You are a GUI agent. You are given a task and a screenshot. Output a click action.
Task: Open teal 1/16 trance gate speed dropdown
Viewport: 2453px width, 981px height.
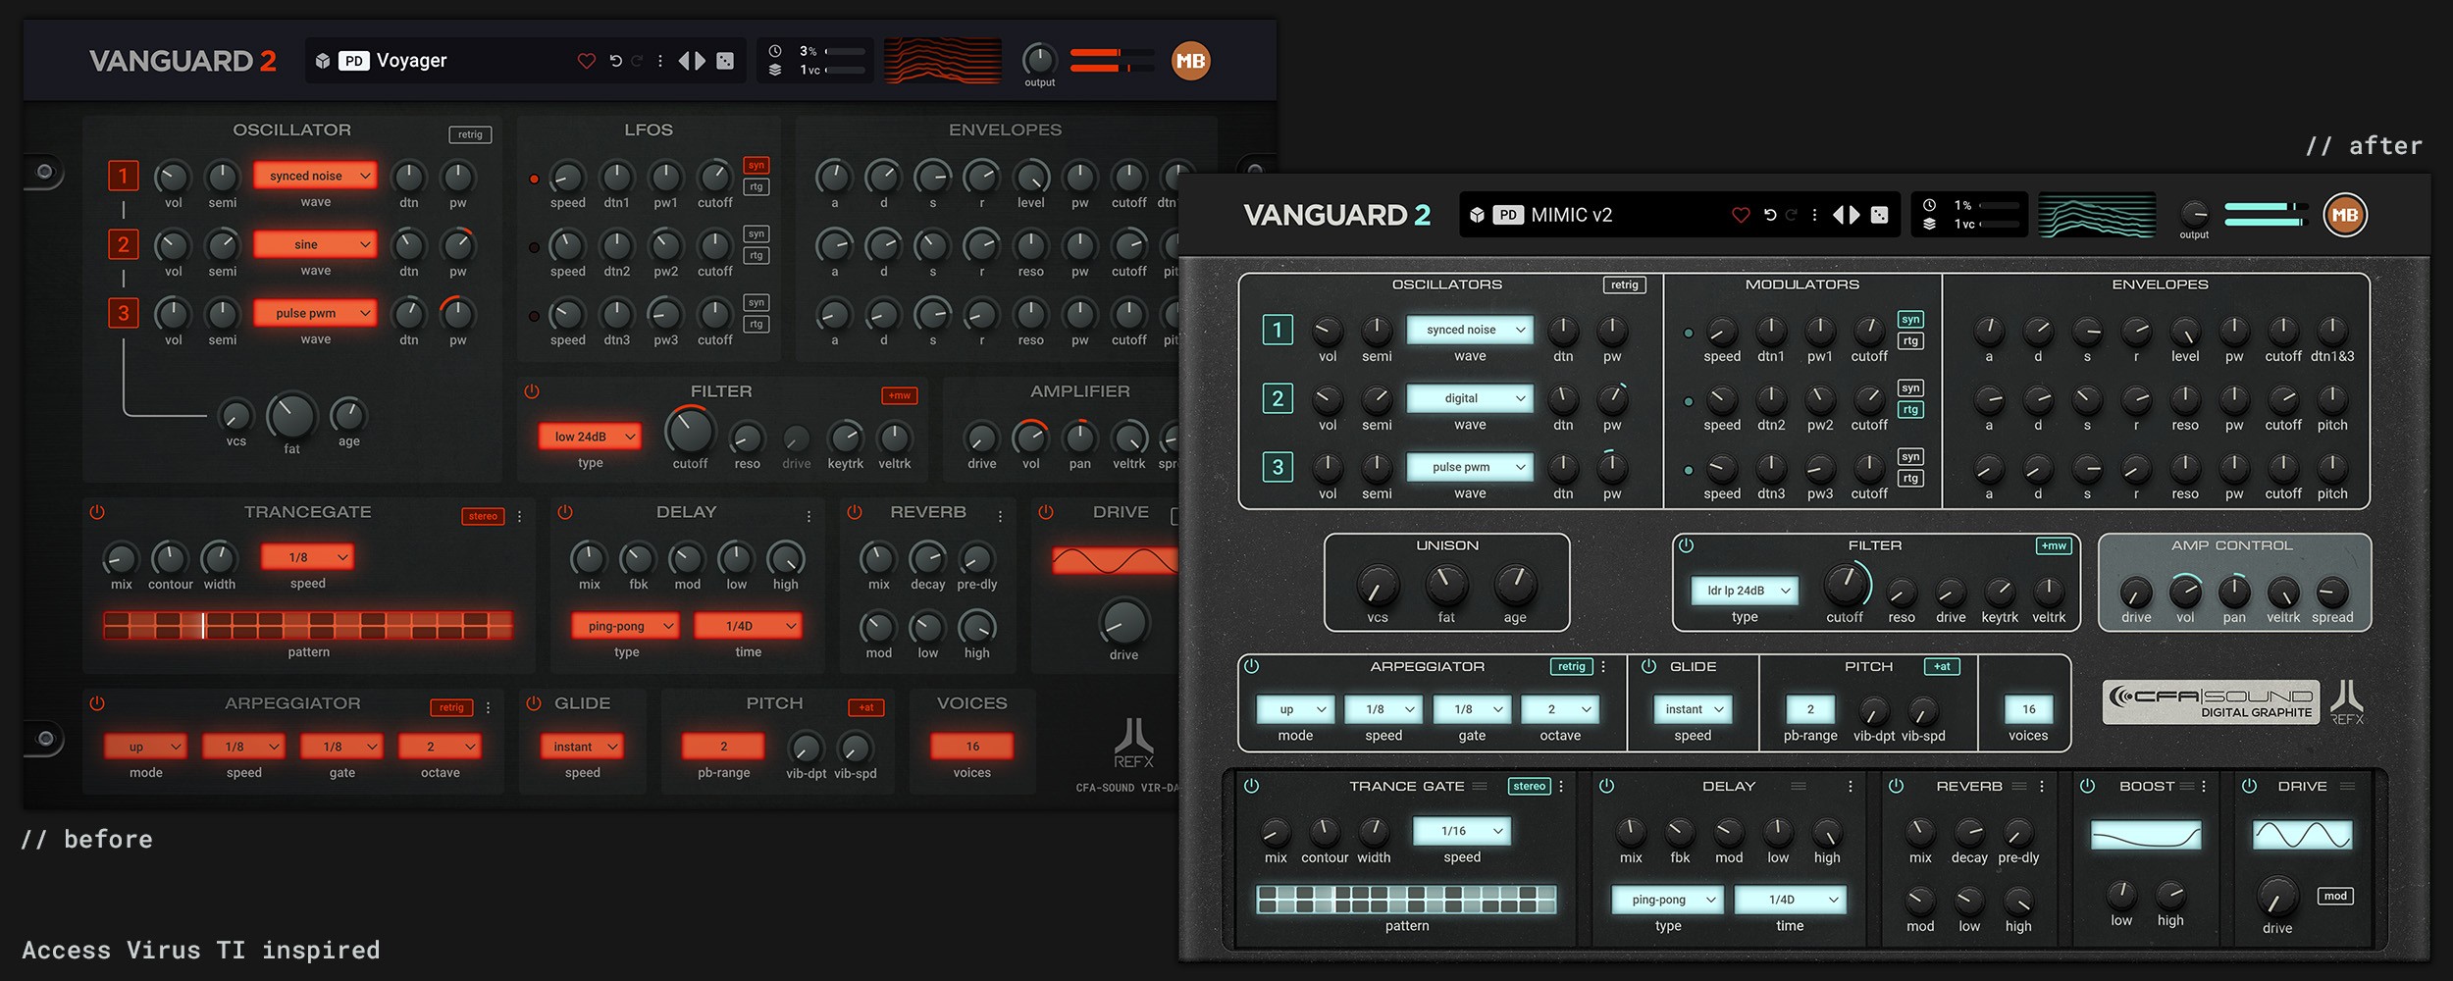coord(1462,831)
